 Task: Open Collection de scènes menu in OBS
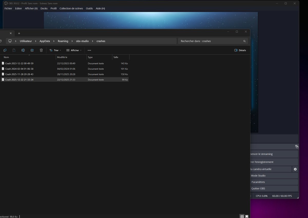pyautogui.click(x=71, y=8)
